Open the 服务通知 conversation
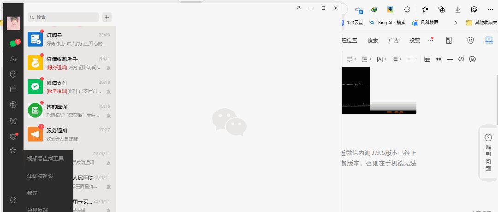Screen dimensions: 498x212 [70, 134]
